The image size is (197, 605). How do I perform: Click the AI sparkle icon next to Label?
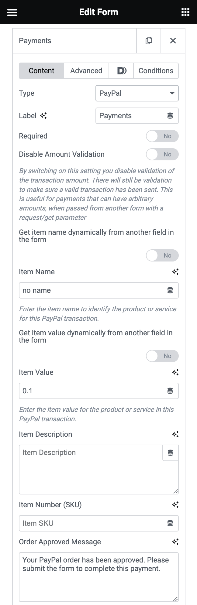(x=43, y=116)
